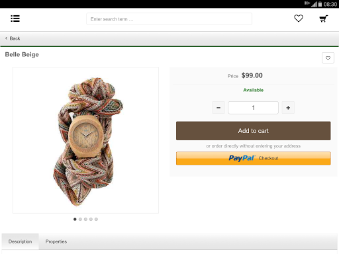The width and height of the screenshot is (339, 254).
Task: Add Belle Beige to favorites
Action: (x=328, y=58)
